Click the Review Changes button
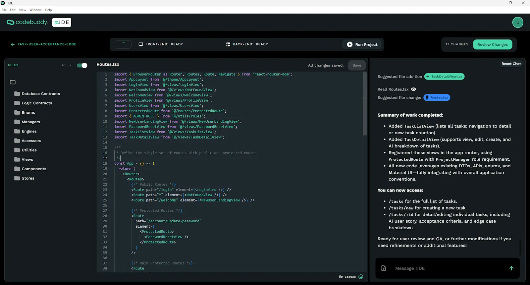The height and width of the screenshot is (285, 530). [493, 44]
